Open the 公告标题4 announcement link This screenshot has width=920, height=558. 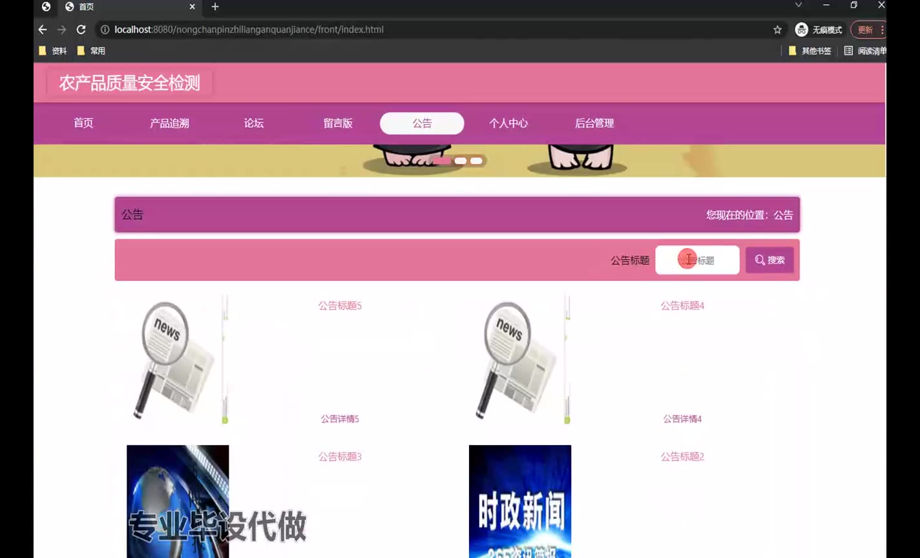(682, 305)
